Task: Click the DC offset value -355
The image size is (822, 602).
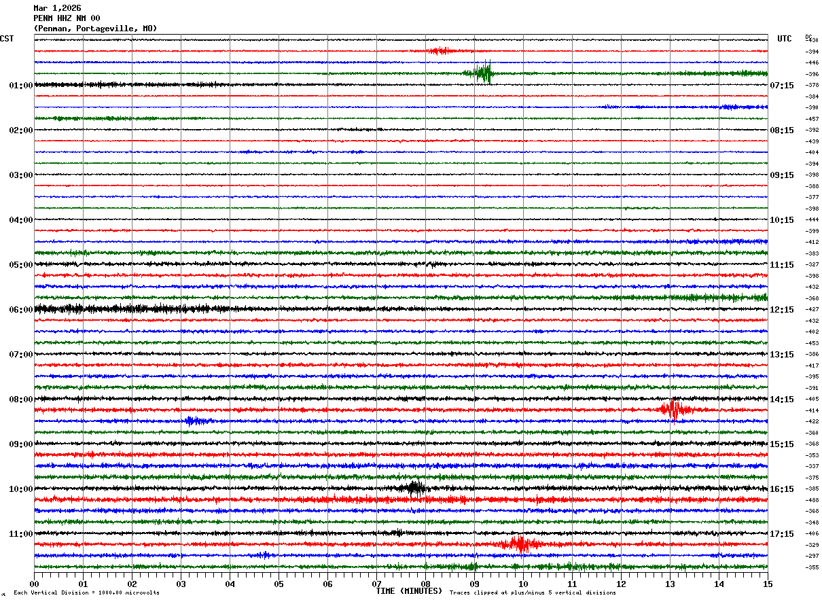Action: (812, 567)
